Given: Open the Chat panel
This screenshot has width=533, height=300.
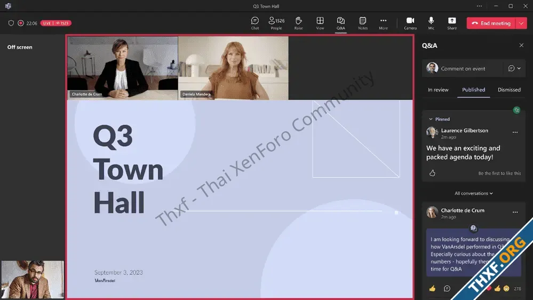Looking at the screenshot, I should (254, 23).
